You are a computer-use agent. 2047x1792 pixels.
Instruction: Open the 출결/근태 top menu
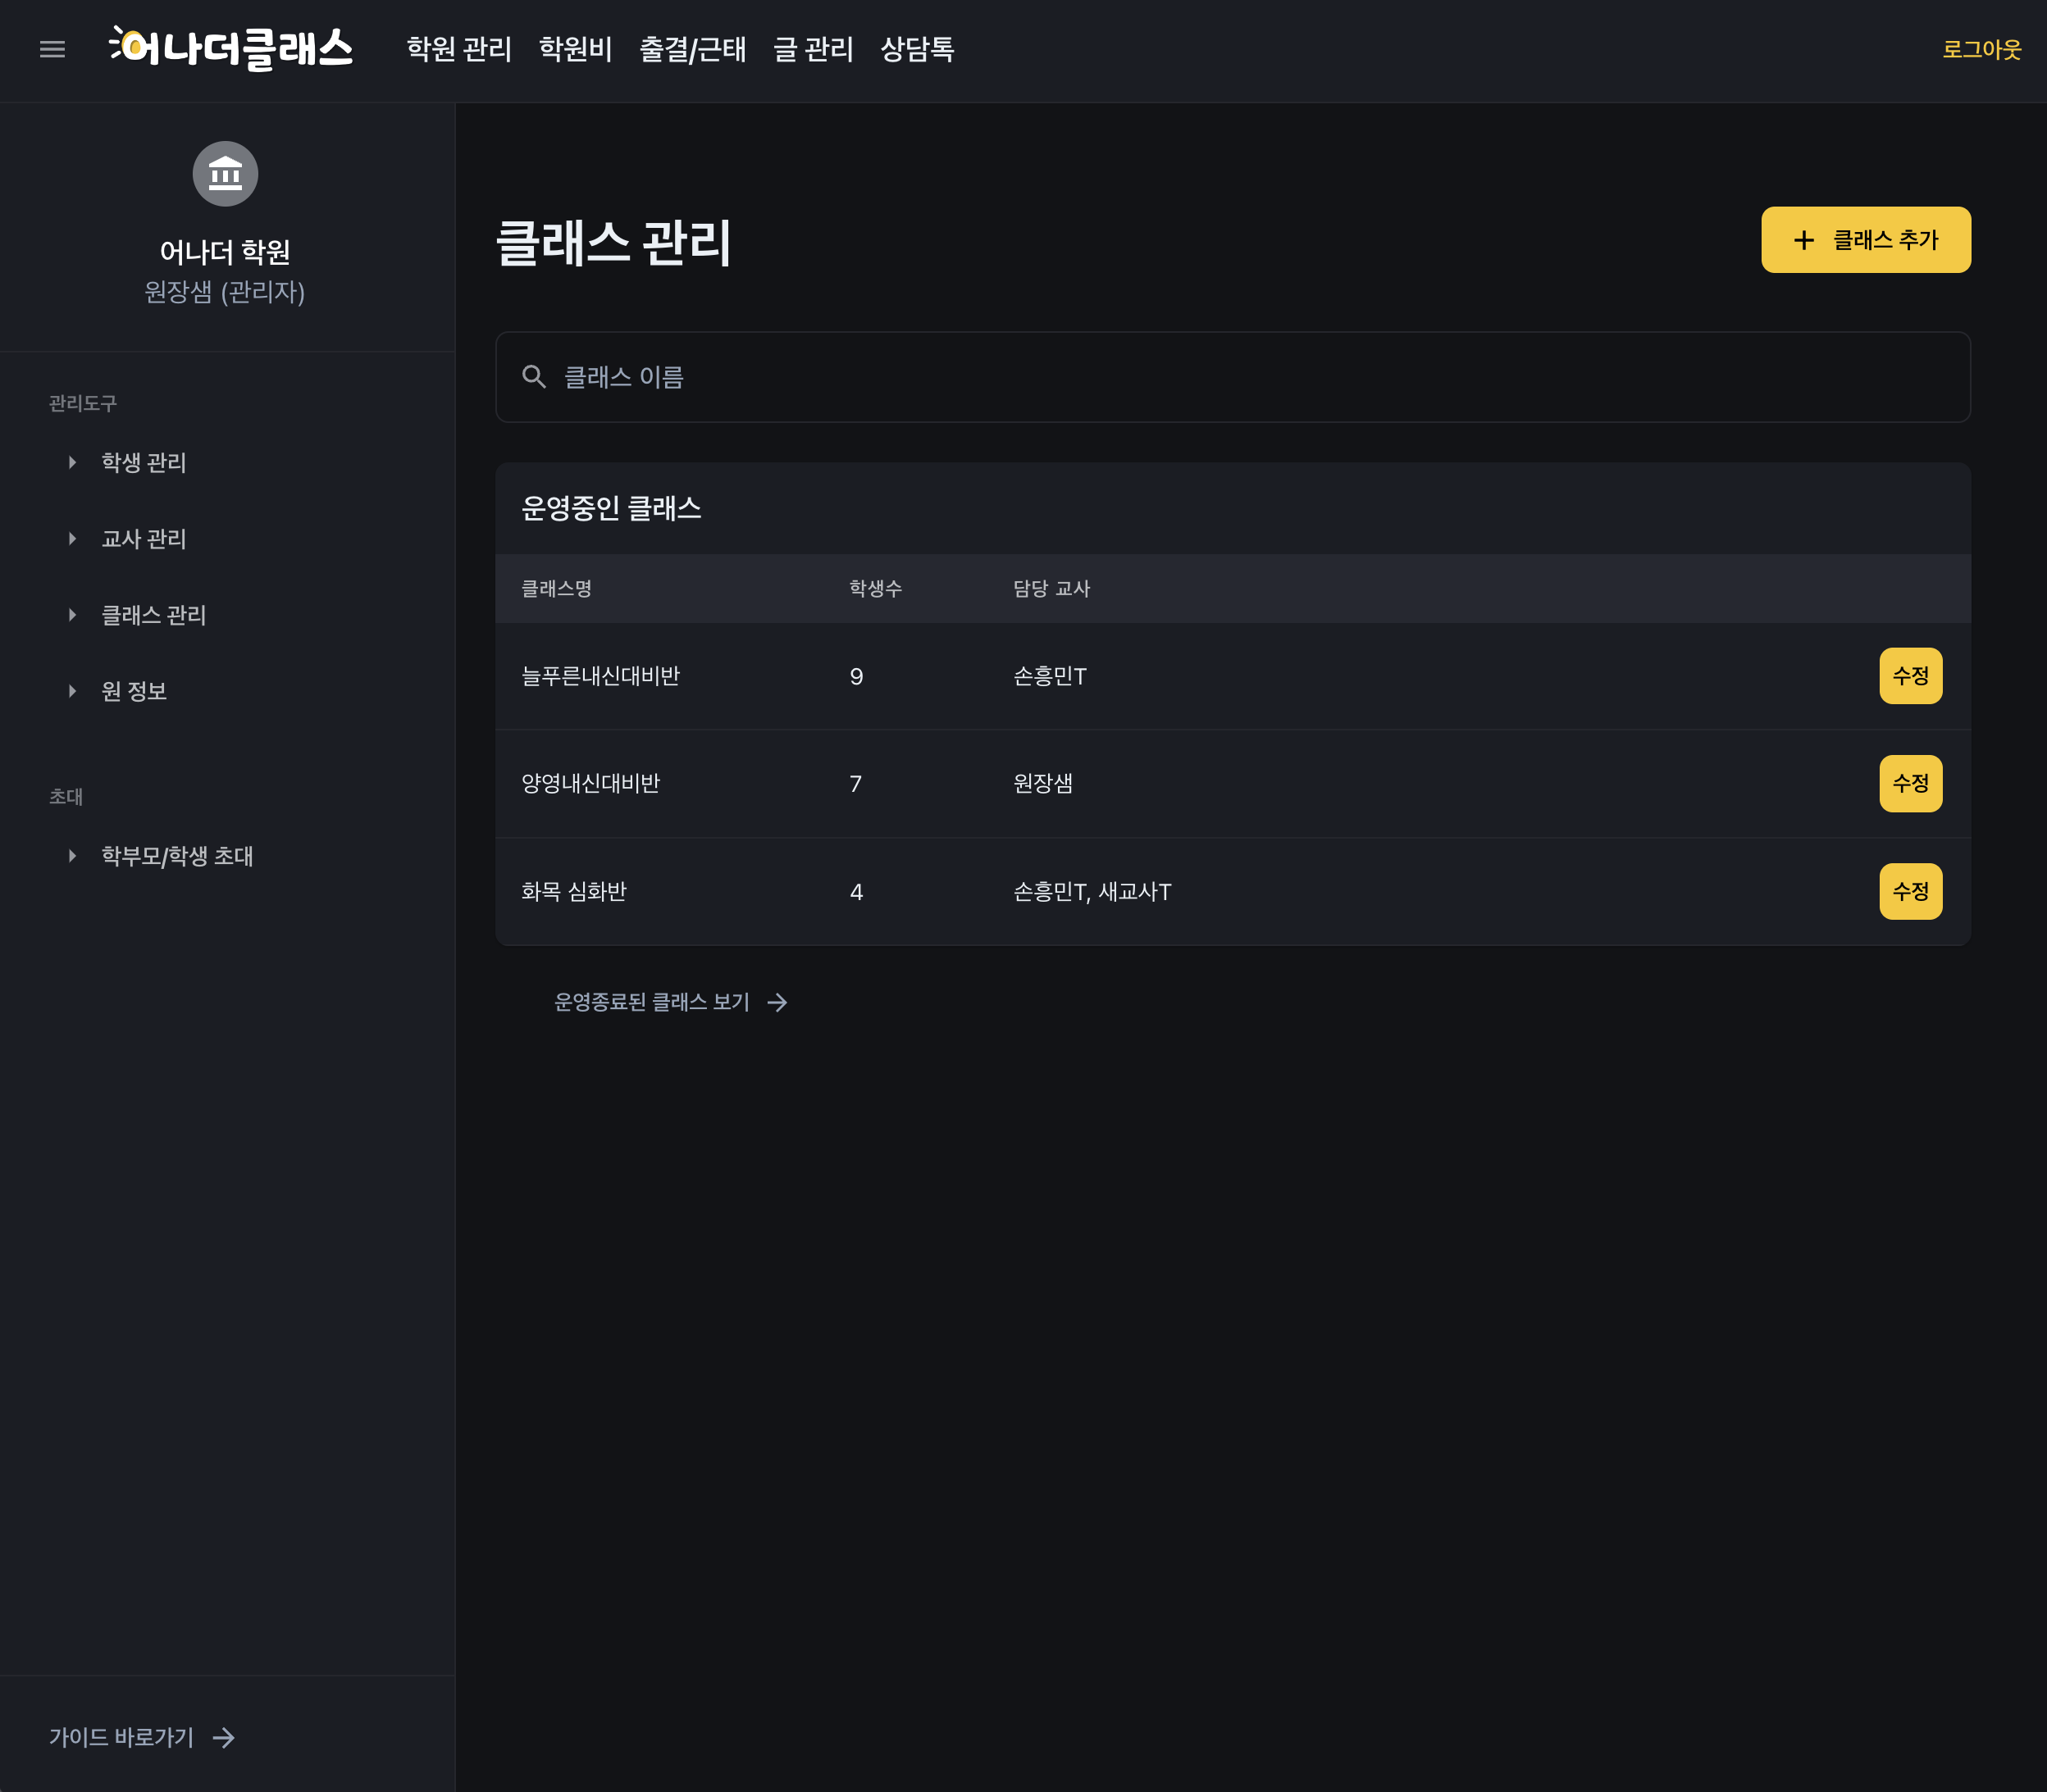click(692, 49)
